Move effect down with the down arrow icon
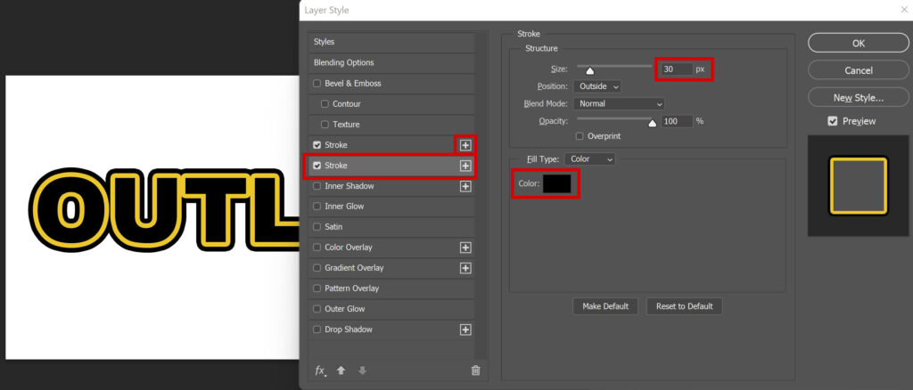Screen dimensions: 913x390 tap(362, 370)
